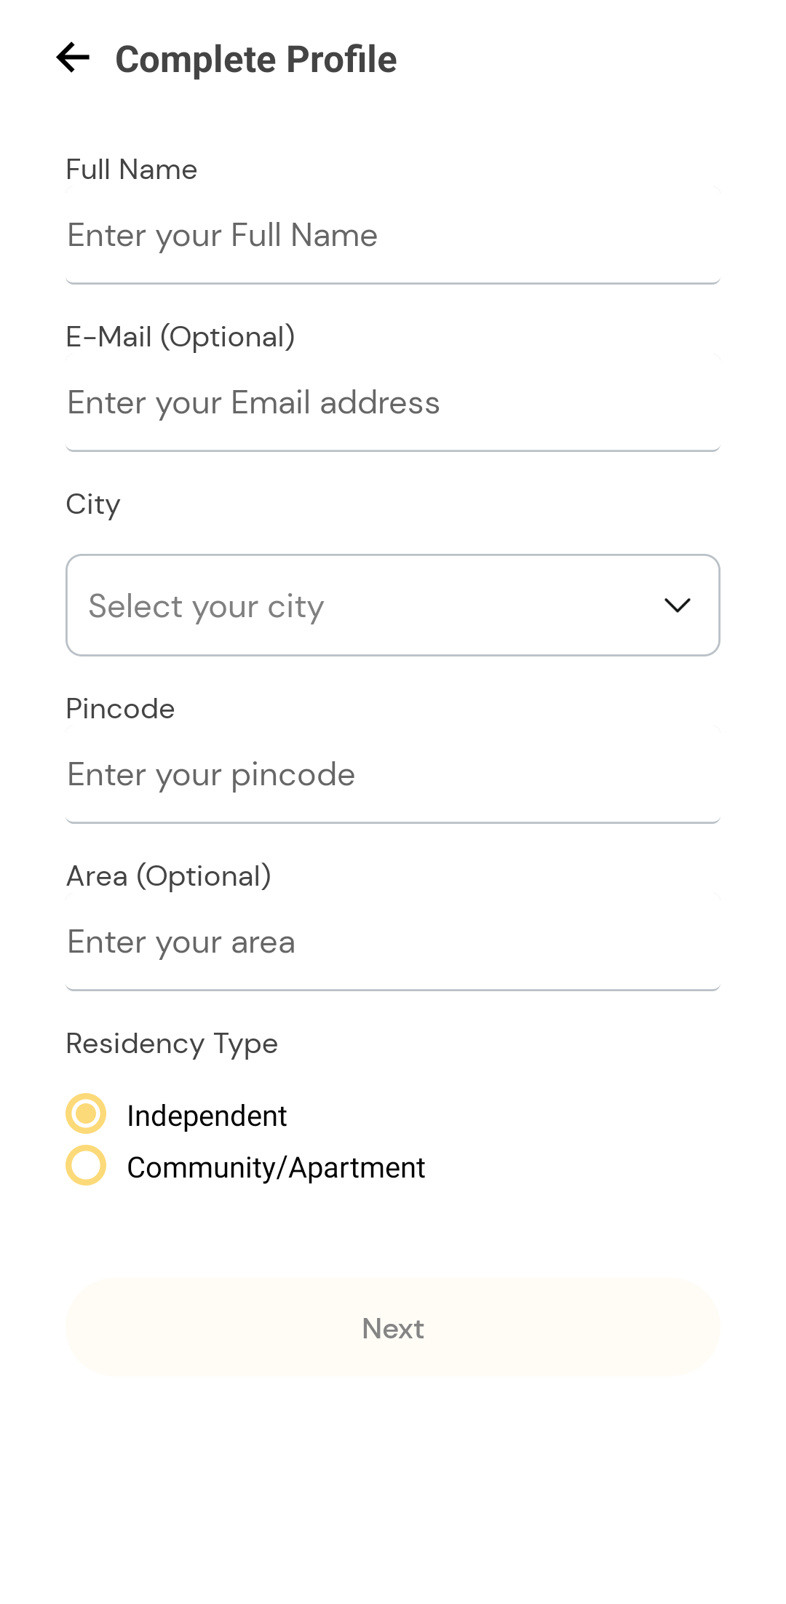This screenshot has width=786, height=1604.
Task: Tap the "Enter your pincode" field
Action: click(x=393, y=775)
